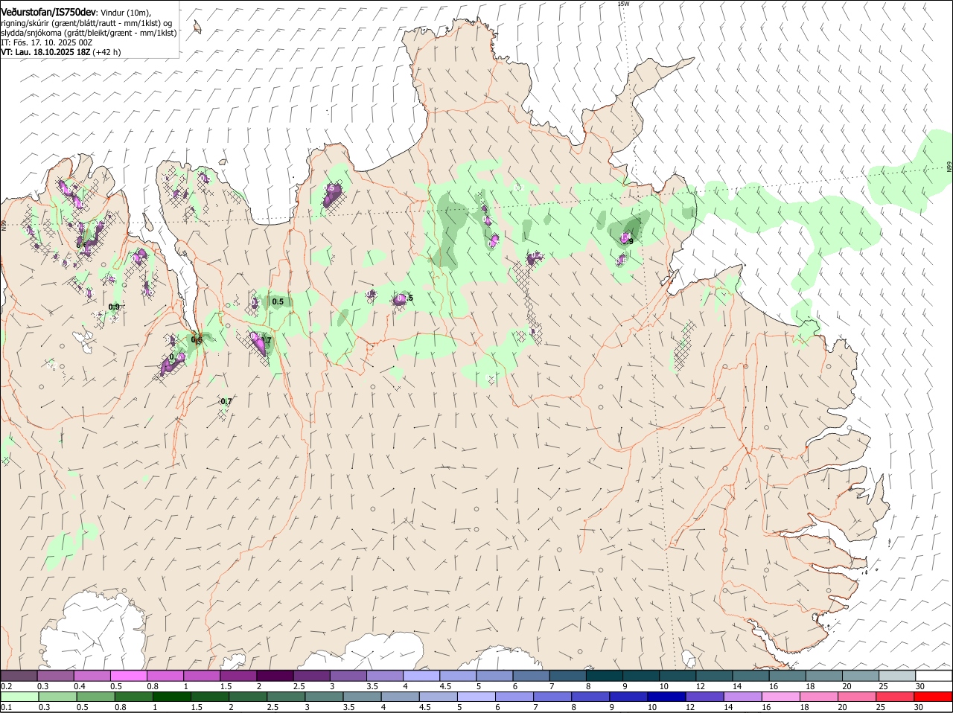The height and width of the screenshot is (713, 953).
Task: Choose the snow swatch between 0.3 and 0.4
Action: 56,676
